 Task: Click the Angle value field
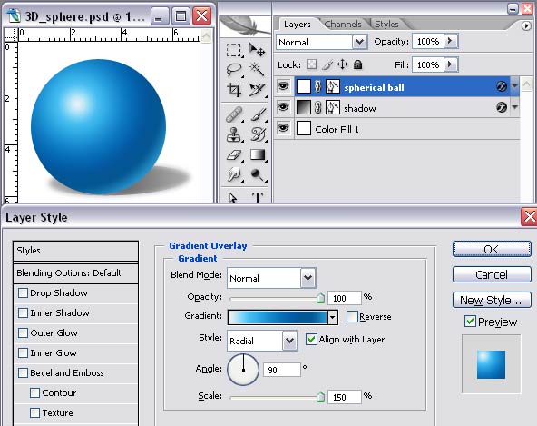281,370
